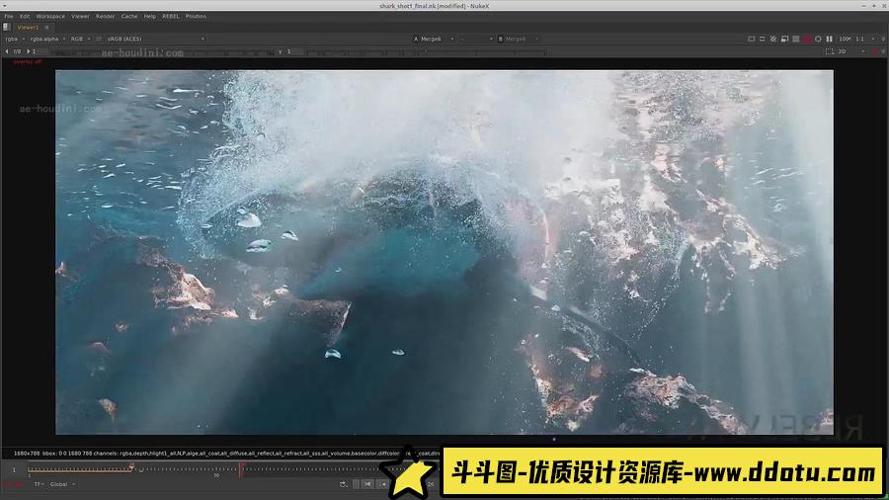Open the A input Merge6 dropdown
This screenshot has width=889, height=500.
pos(434,40)
